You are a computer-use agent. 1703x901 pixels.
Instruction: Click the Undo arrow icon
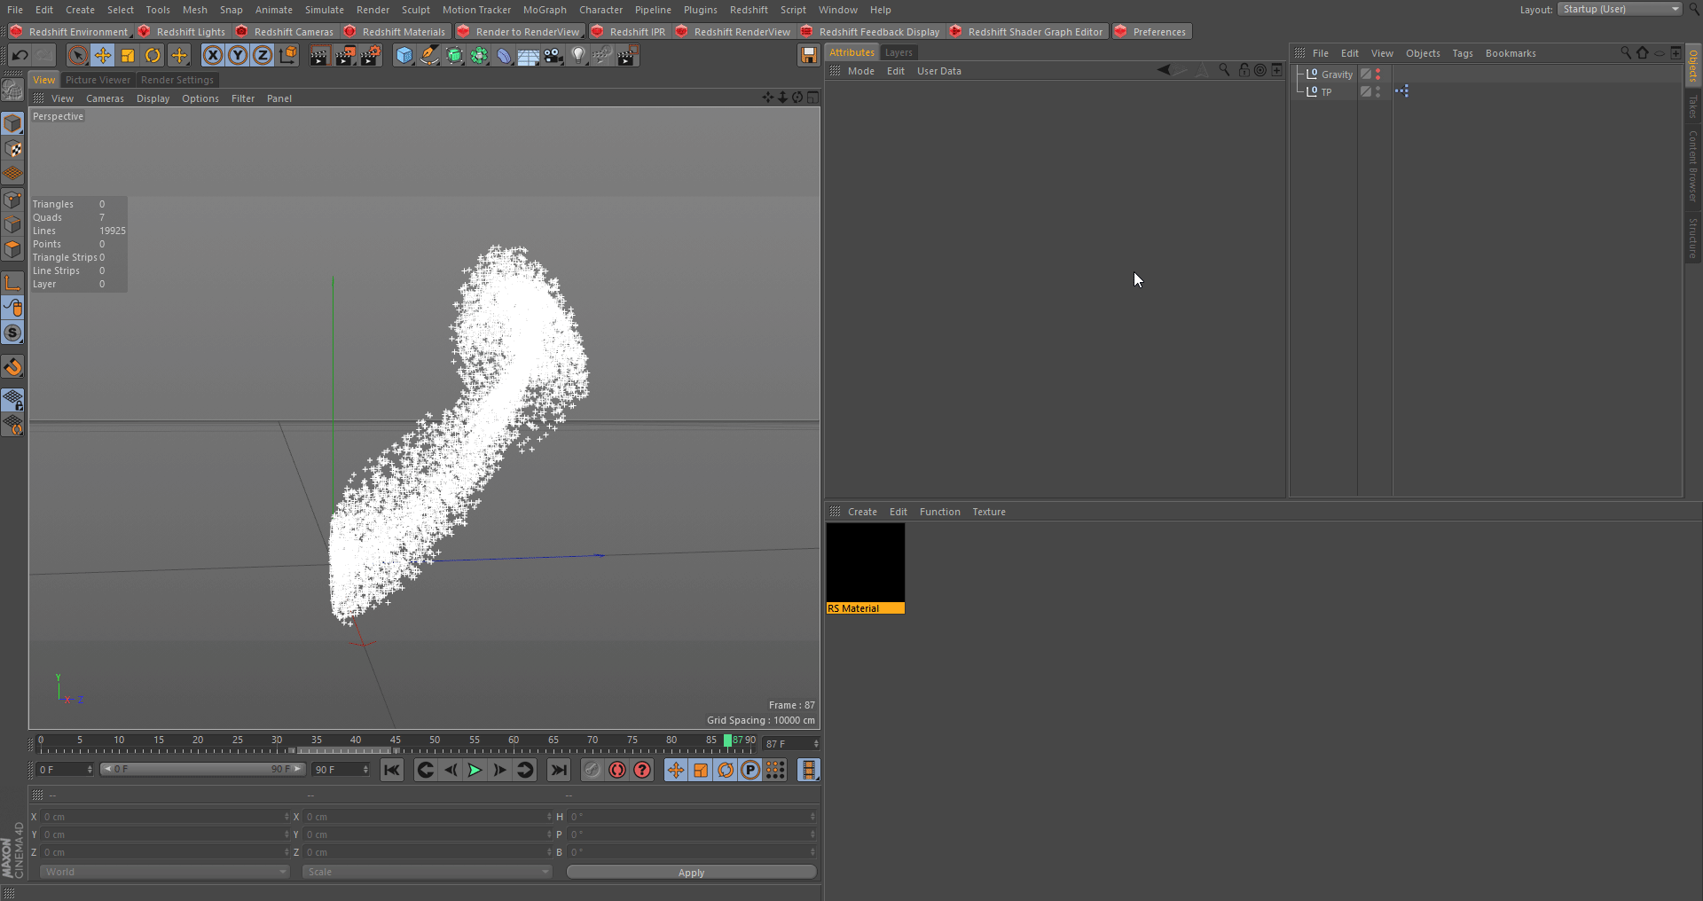click(x=20, y=56)
